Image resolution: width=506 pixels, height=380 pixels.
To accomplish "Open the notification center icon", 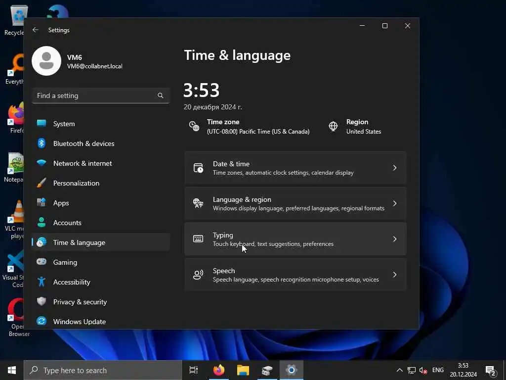I will pos(491,371).
